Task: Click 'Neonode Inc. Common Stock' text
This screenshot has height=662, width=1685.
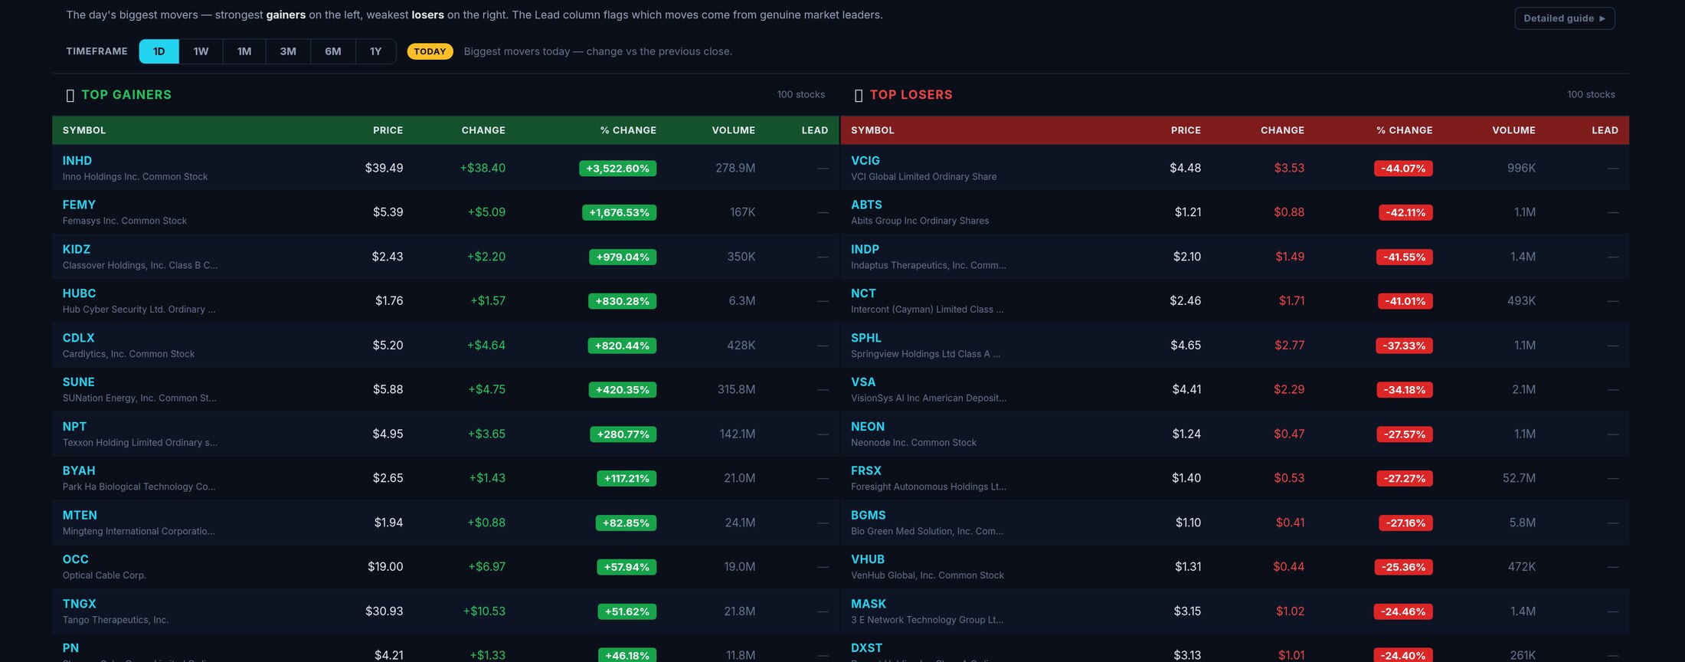Action: (914, 443)
